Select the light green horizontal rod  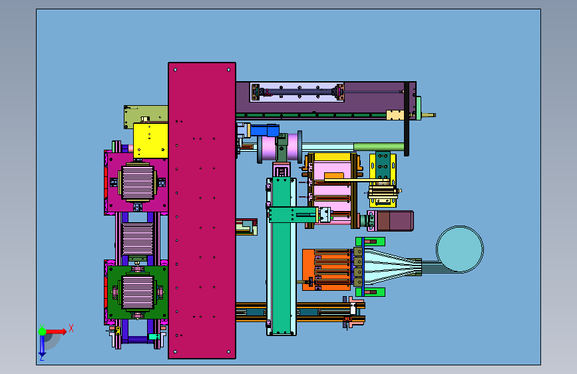379,146
